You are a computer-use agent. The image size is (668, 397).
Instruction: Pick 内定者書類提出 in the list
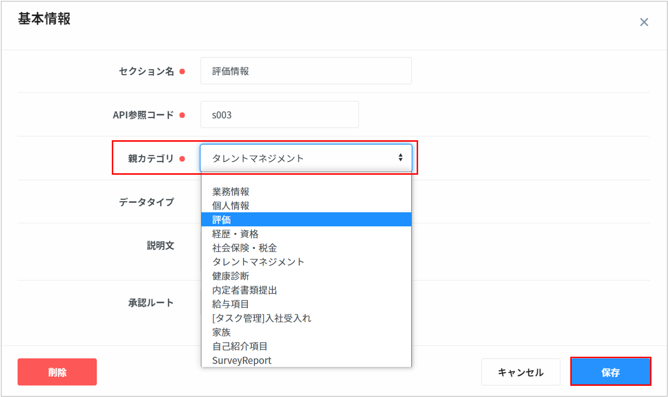245,290
